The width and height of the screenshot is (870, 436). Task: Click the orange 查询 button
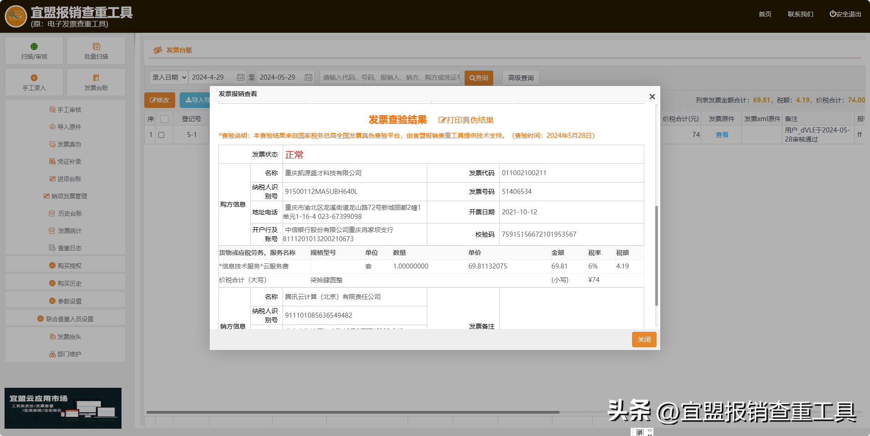479,78
